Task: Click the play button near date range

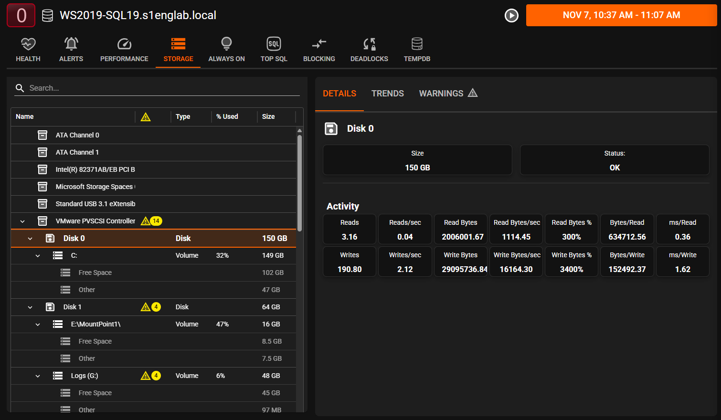Action: point(511,15)
